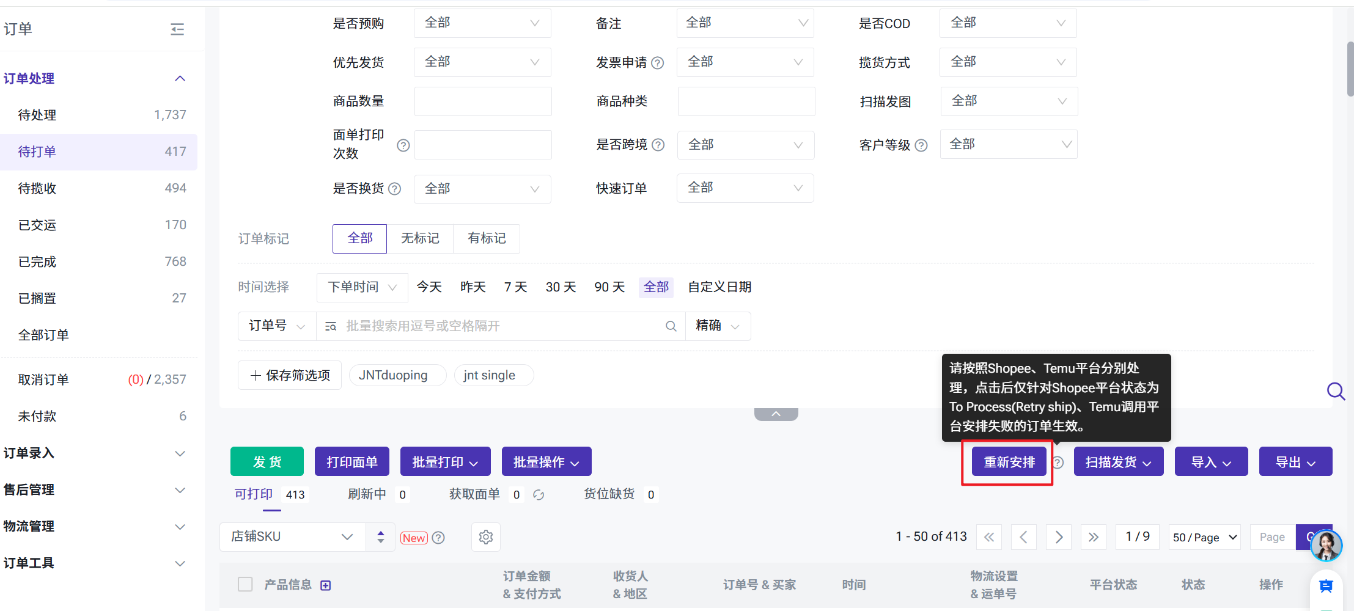Open the customer service avatar chat
This screenshot has width=1354, height=611.
[x=1326, y=546]
